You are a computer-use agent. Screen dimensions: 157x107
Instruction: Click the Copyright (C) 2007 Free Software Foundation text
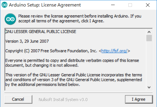pos(51,51)
